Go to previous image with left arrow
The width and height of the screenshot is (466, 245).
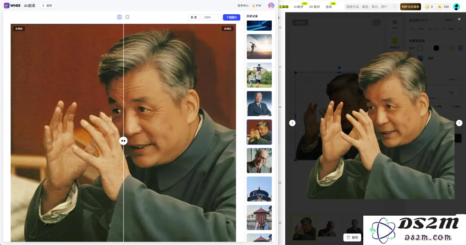tap(293, 123)
